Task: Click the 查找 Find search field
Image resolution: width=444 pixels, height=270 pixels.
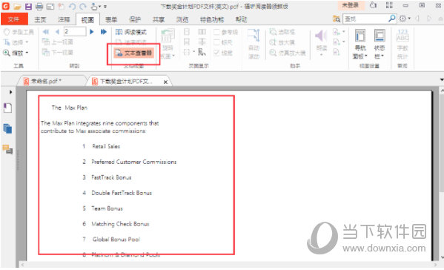Action: [x=365, y=19]
